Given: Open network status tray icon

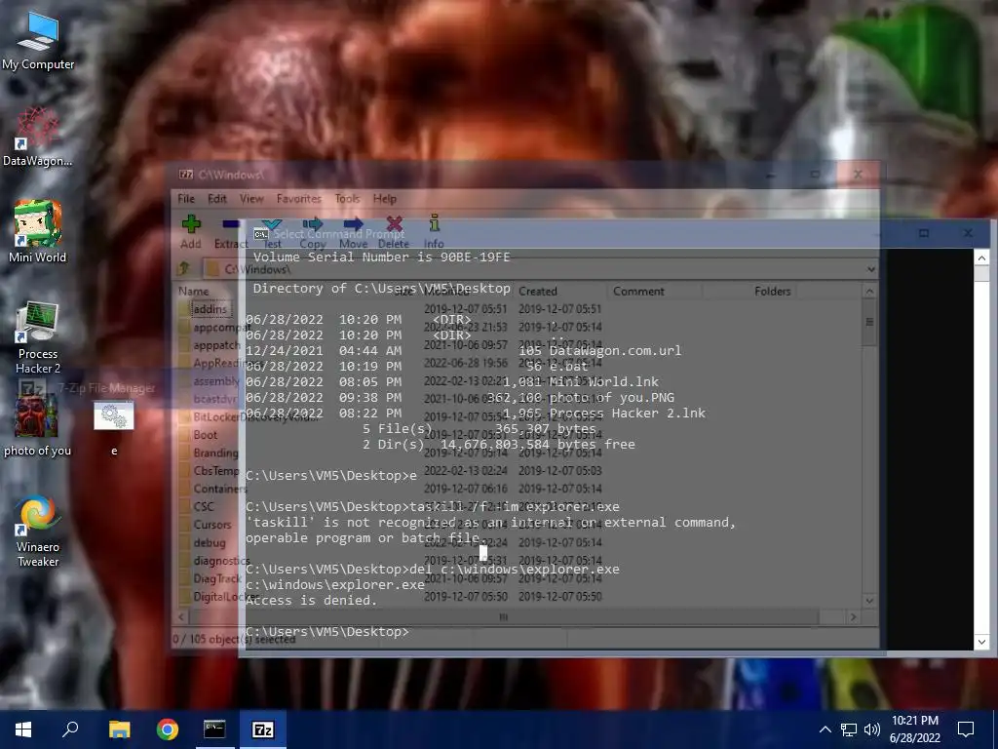Looking at the screenshot, I should pyautogui.click(x=849, y=729).
